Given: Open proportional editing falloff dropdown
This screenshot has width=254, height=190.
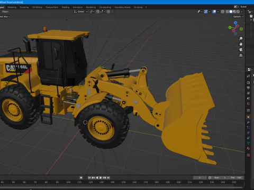Looking at the screenshot, I should [112, 12].
